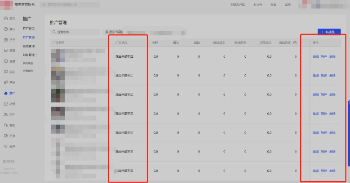Open the 笔记 notes sidebar icon
This screenshot has height=183, width=350.
coord(6,72)
